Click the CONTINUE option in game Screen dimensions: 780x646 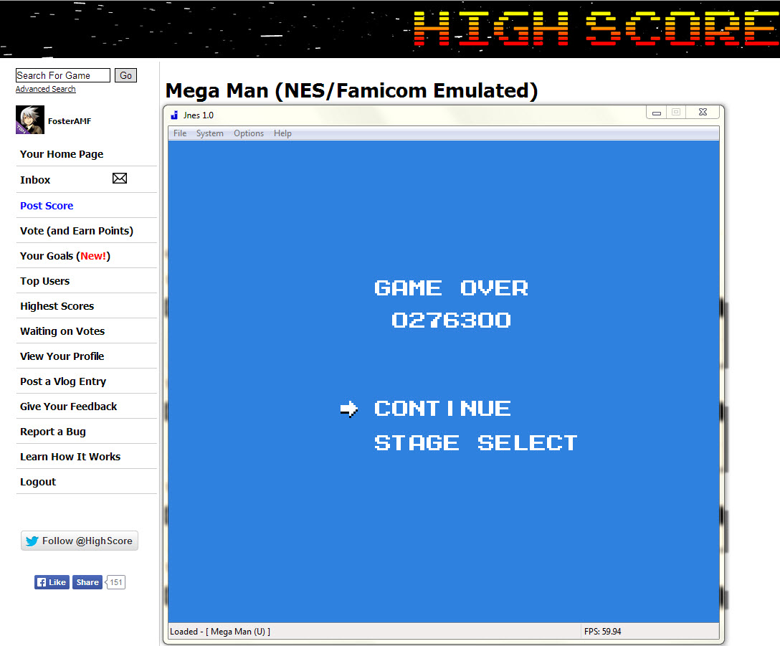tap(442, 409)
